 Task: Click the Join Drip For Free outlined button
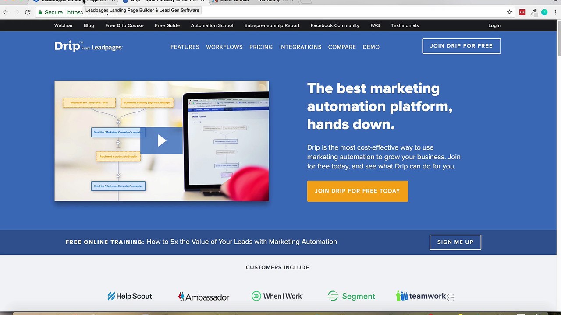(x=462, y=46)
